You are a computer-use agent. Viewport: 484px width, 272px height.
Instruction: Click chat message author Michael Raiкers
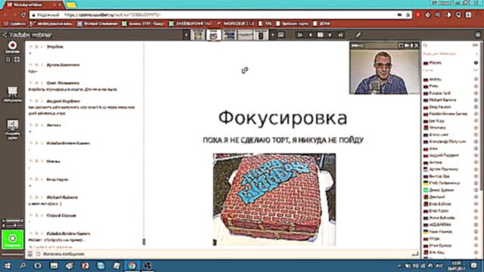(x=62, y=197)
